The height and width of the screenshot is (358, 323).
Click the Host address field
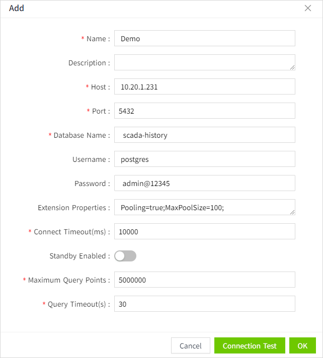click(x=204, y=87)
